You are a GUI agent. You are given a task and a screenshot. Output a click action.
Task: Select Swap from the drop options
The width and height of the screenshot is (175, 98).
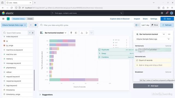(x=116, y=53)
